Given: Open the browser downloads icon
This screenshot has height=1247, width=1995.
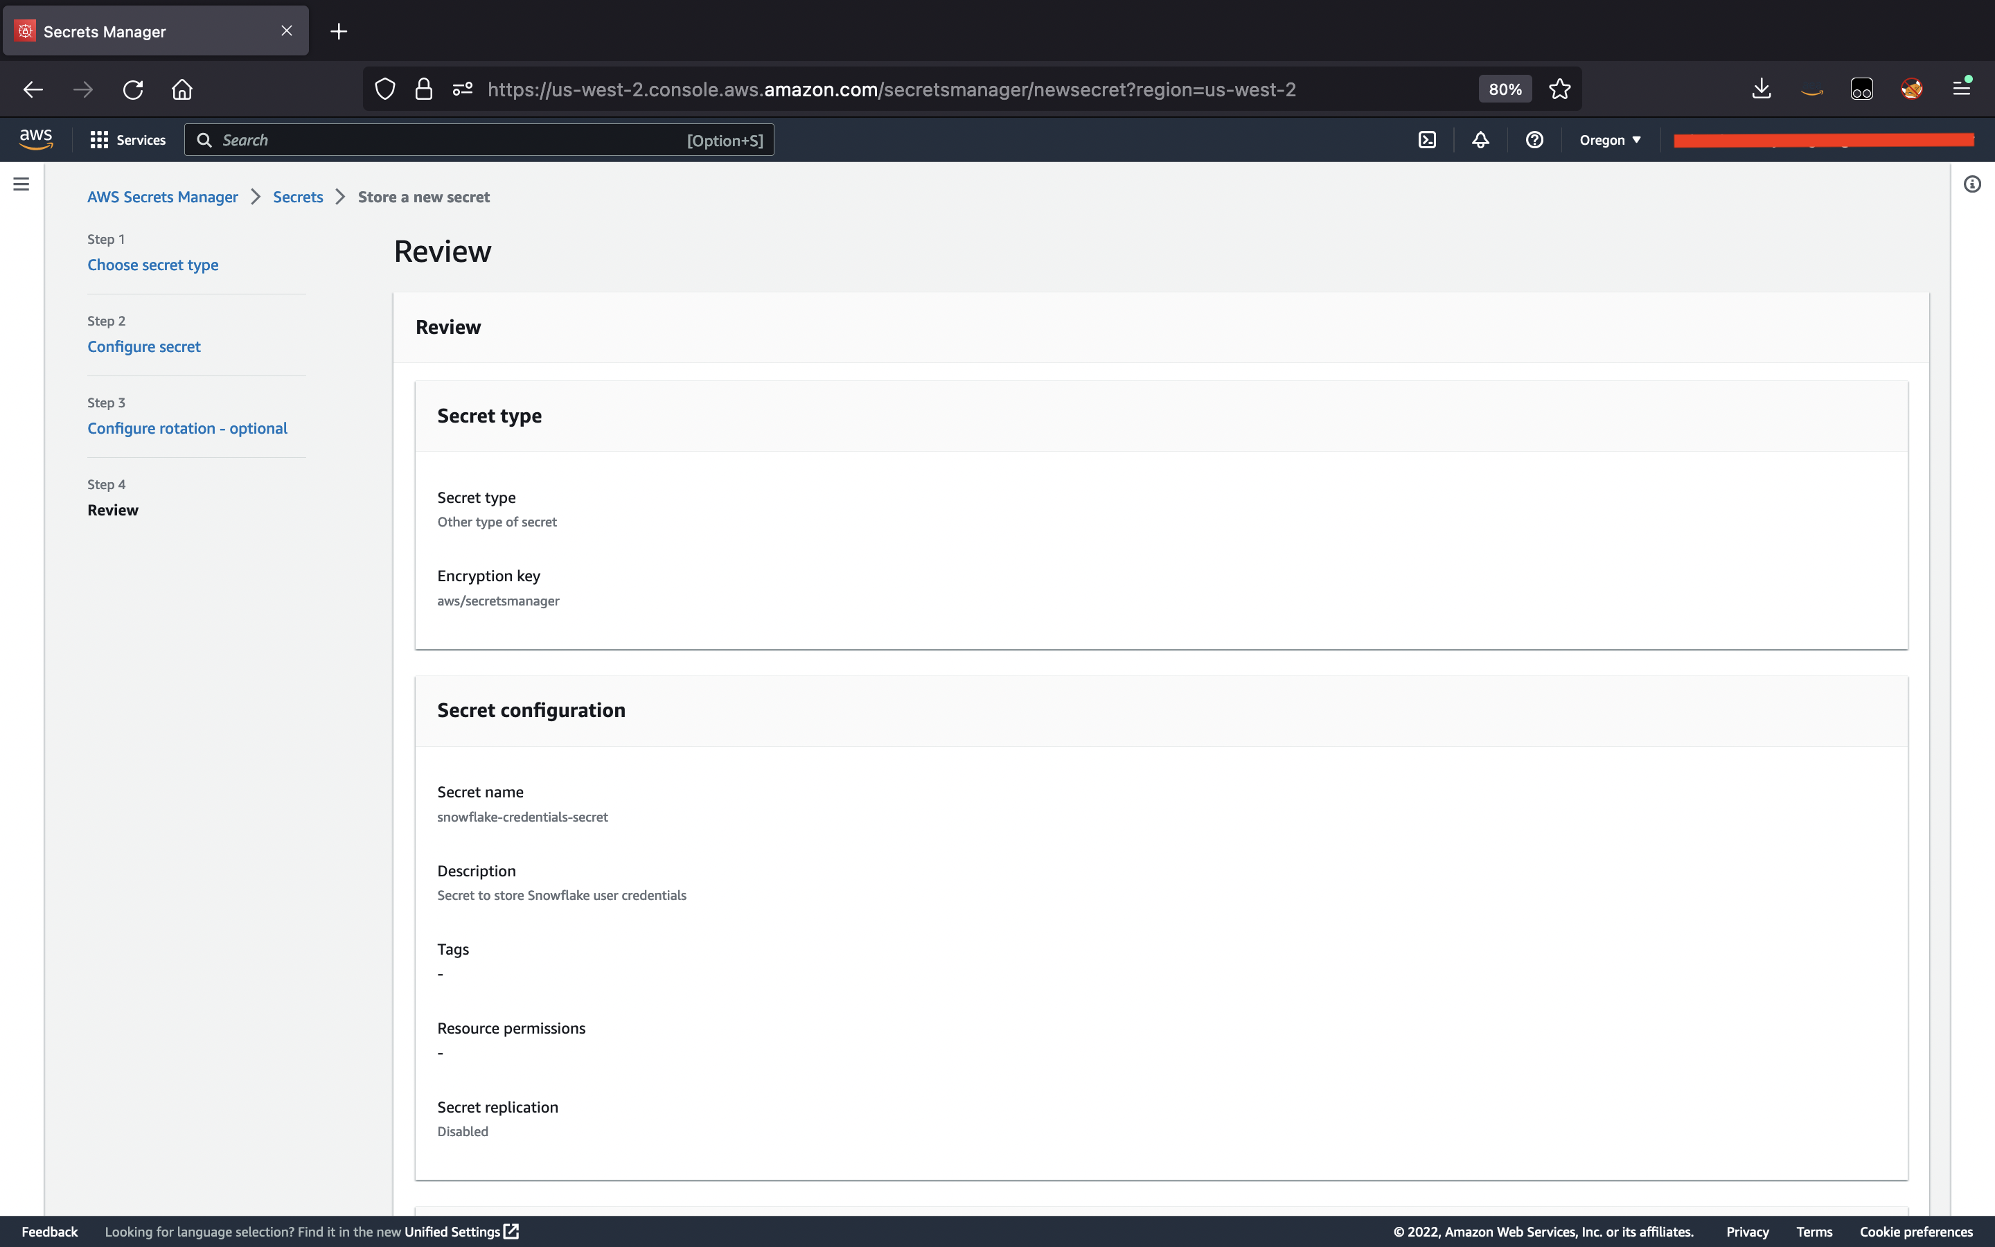Looking at the screenshot, I should point(1761,89).
